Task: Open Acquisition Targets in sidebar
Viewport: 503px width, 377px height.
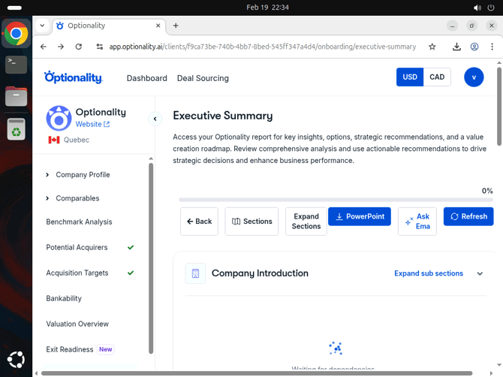Action: (x=77, y=273)
